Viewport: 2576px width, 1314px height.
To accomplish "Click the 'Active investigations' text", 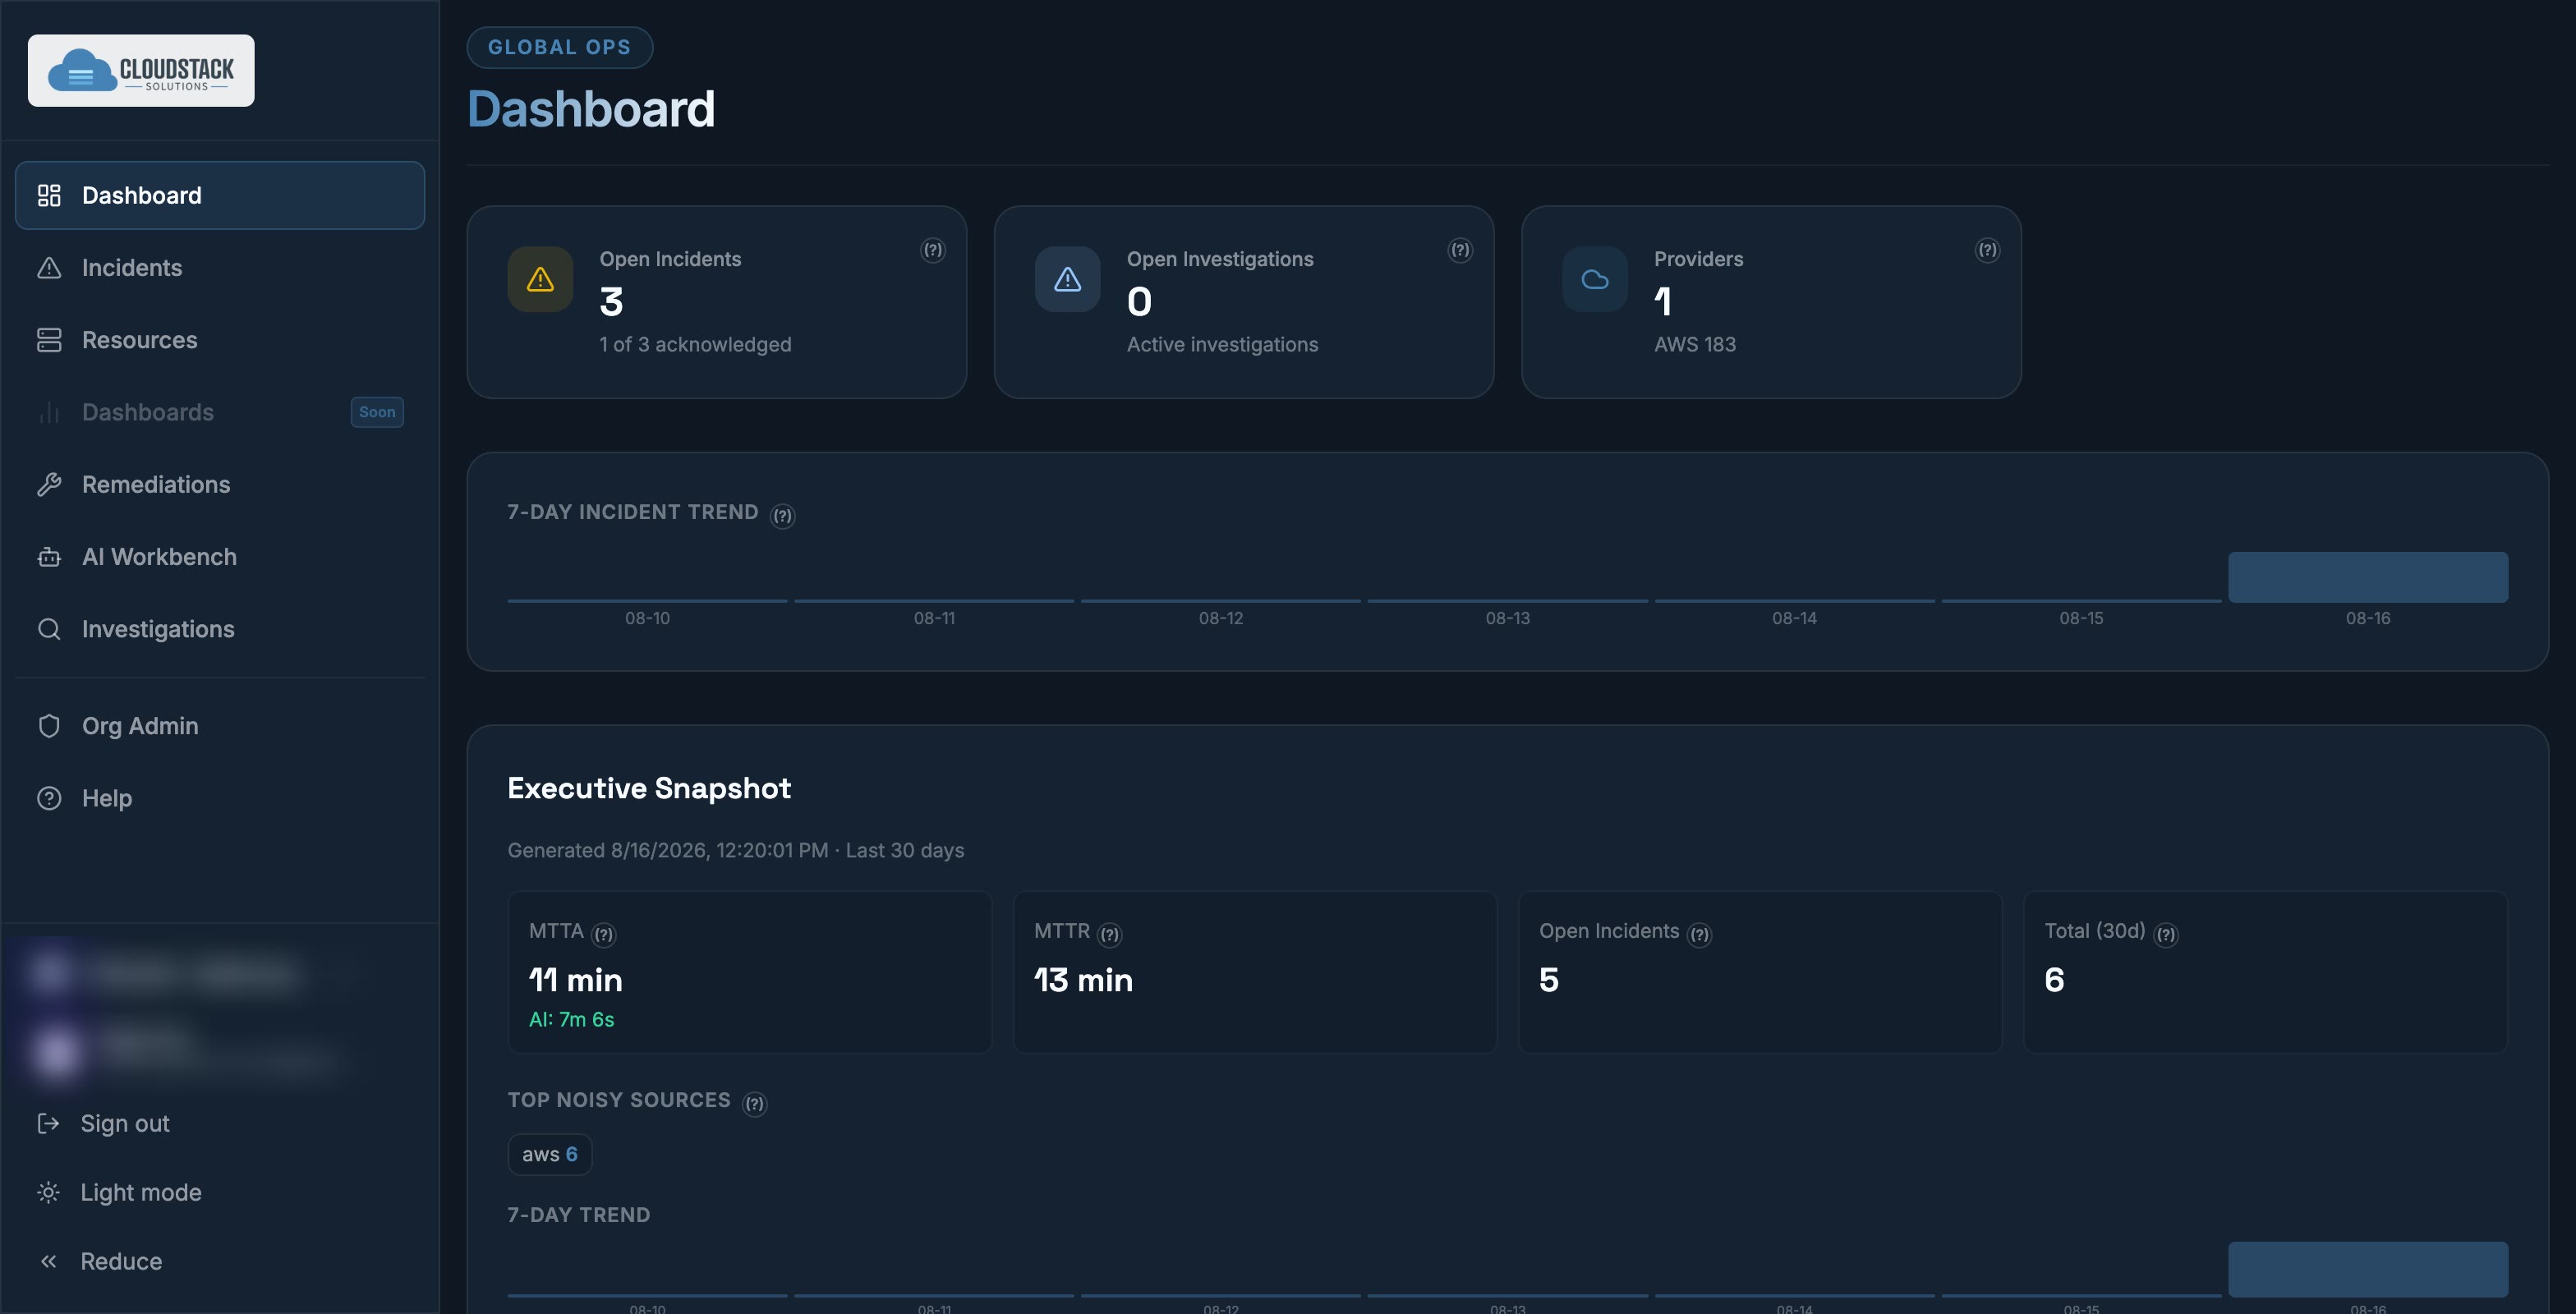I will pos(1222,344).
